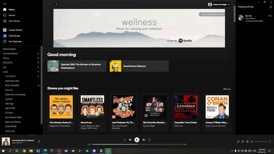274x154 pixels.
Task: Open the Windows Start menu
Action: (3, 151)
